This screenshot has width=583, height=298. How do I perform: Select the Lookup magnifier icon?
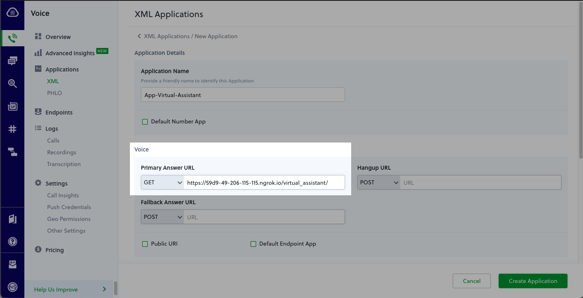coord(12,83)
